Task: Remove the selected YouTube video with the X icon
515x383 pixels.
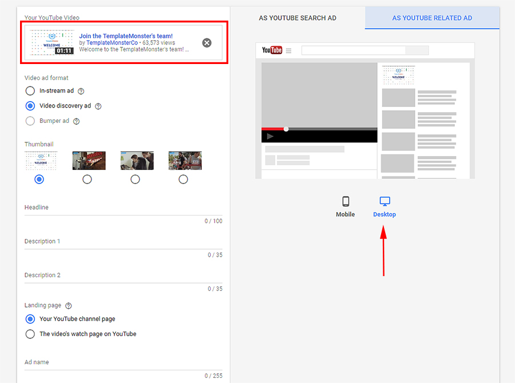Action: pyautogui.click(x=207, y=43)
